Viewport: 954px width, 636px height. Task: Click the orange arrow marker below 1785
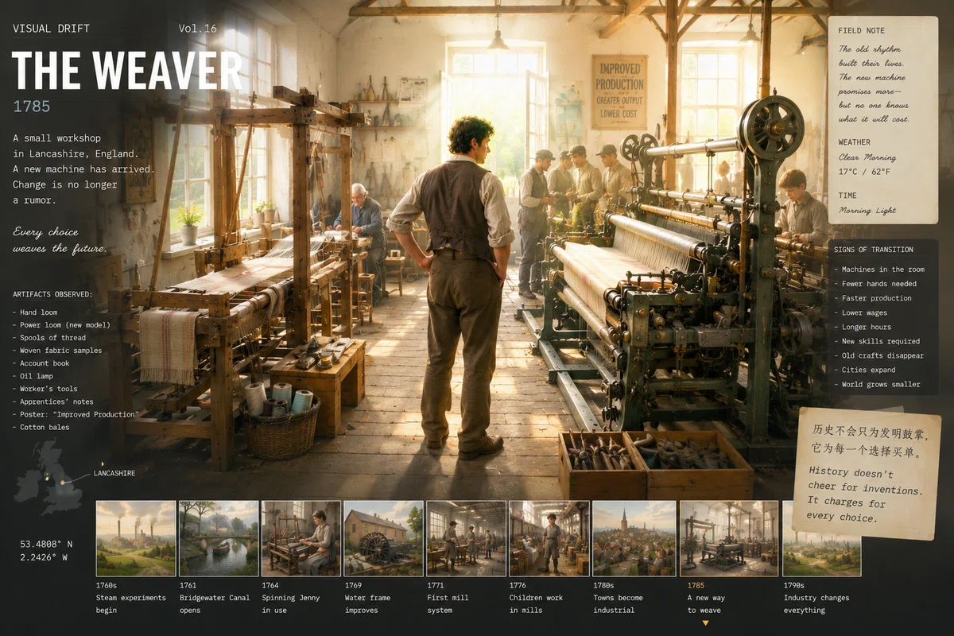704,623
